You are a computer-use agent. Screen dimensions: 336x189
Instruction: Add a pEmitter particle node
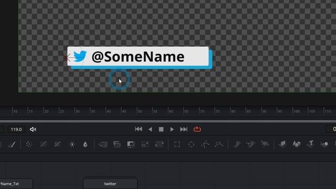point(237,144)
